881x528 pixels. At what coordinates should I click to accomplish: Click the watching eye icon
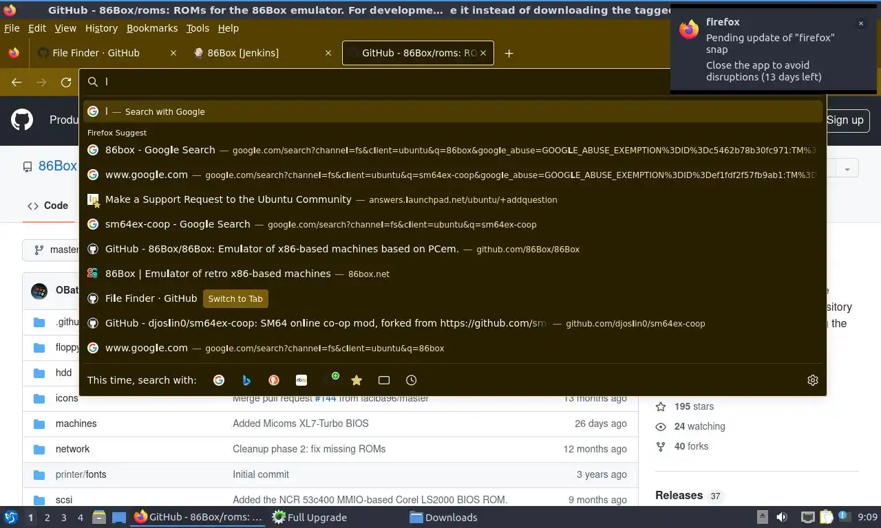point(661,426)
